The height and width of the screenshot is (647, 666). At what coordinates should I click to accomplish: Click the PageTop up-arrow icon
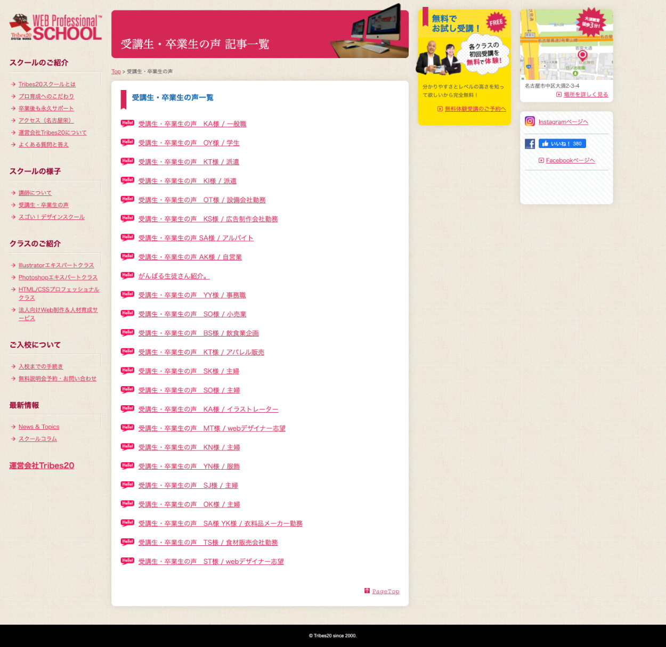[x=367, y=591]
